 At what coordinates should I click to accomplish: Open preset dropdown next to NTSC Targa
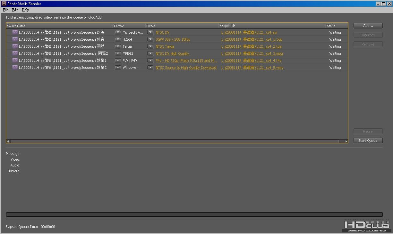tap(150, 46)
